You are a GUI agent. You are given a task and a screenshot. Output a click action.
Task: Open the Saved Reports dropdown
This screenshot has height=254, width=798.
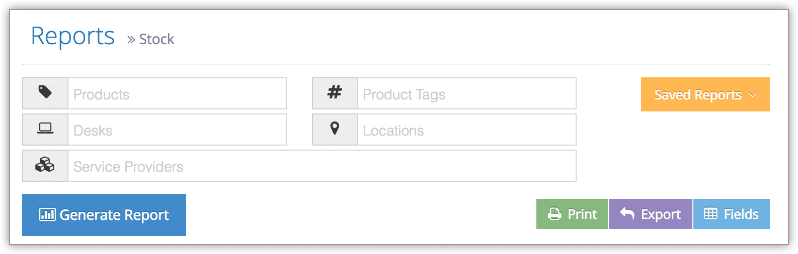click(x=705, y=94)
